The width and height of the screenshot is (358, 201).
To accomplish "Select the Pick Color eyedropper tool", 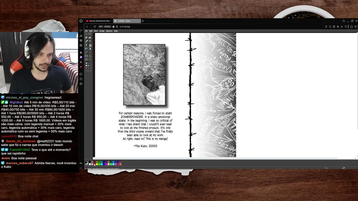I will click(x=86, y=41).
